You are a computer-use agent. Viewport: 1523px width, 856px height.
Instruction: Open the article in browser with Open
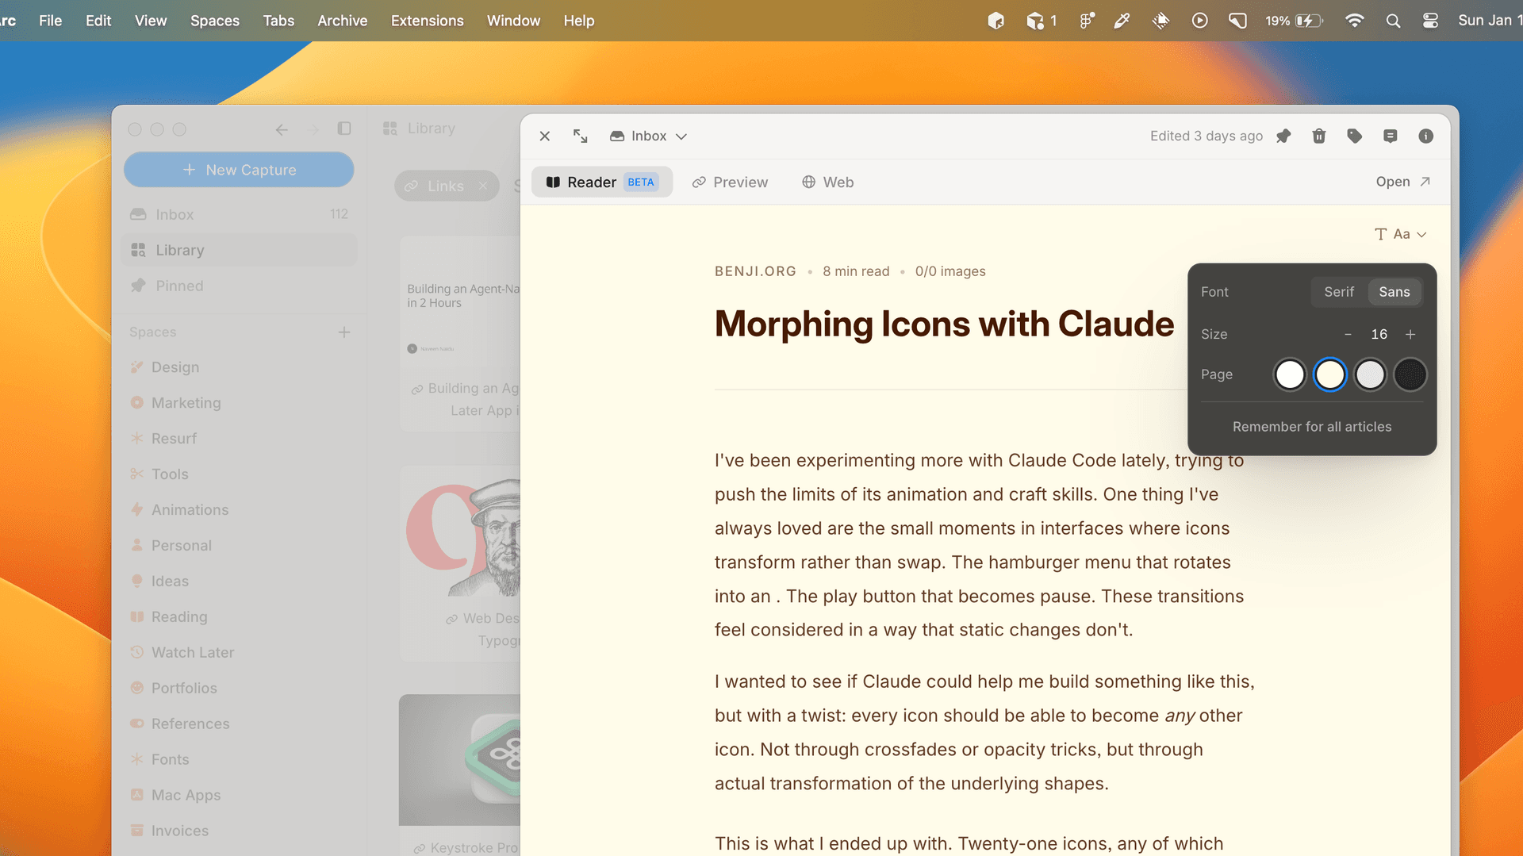(x=1402, y=182)
